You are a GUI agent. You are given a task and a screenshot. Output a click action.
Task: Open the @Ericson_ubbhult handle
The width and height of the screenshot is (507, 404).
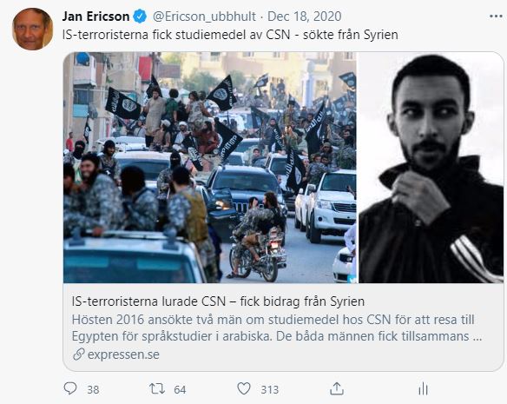coord(204,17)
